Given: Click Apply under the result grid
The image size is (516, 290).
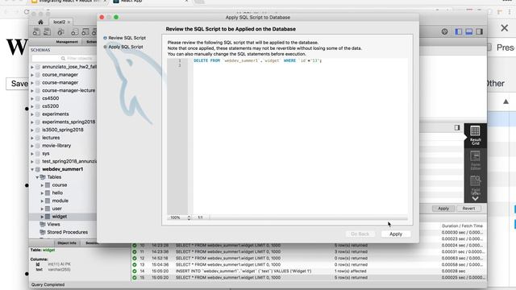Looking at the screenshot, I should coord(443,209).
